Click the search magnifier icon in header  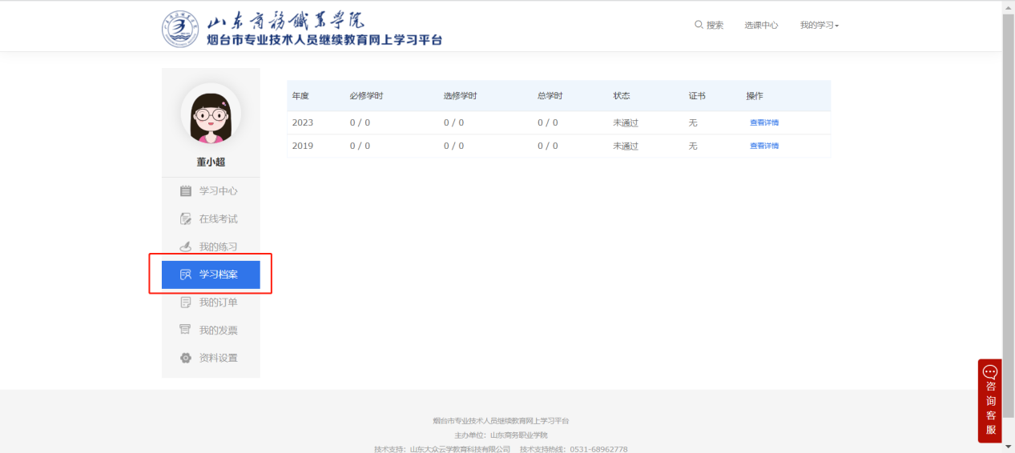[x=699, y=25]
